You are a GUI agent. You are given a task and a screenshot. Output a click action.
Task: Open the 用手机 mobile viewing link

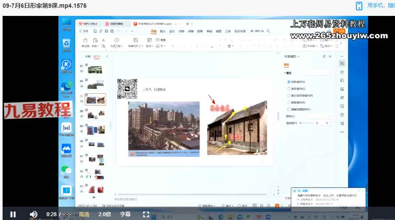(375, 6)
